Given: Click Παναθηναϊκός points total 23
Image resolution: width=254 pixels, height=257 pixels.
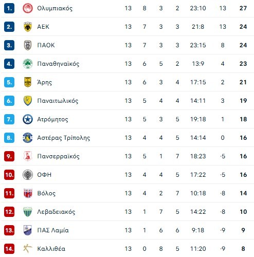Looking at the screenshot, I should (243, 64).
